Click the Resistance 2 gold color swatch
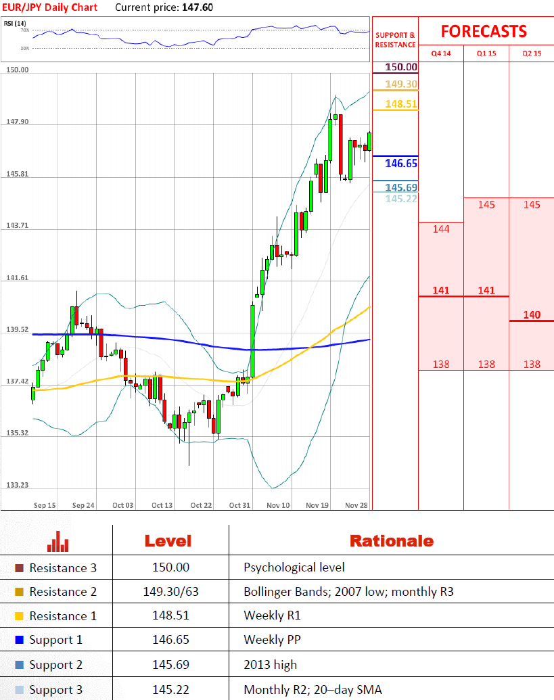This screenshot has width=554, height=700. pyautogui.click(x=19, y=592)
